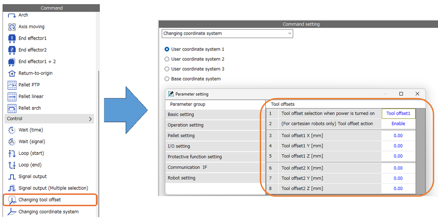Insert the Loop (end) icon
This screenshot has width=438, height=220.
12,165
